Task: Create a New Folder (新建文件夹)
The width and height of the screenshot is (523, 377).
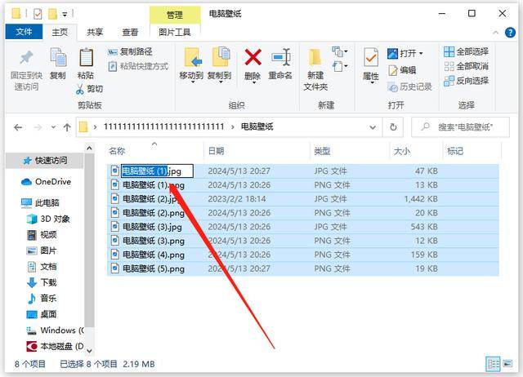Action: pyautogui.click(x=315, y=69)
